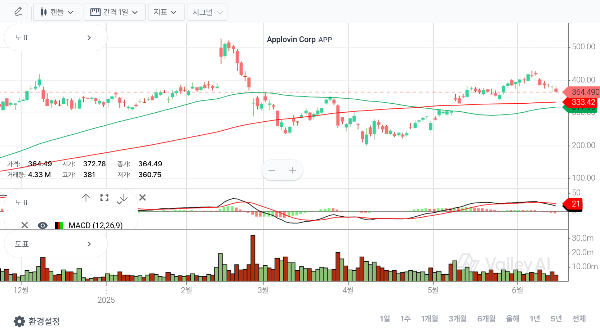Click the Applovin Corp APP title
This screenshot has width=600, height=329.
click(x=299, y=39)
